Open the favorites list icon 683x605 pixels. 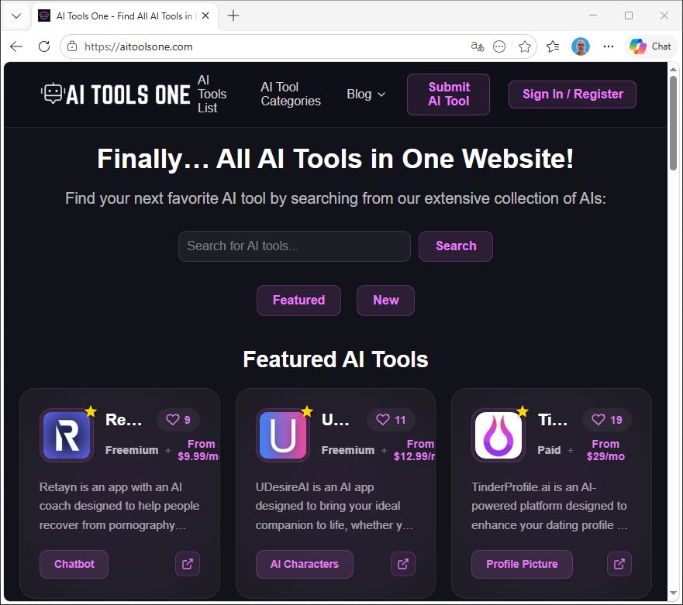553,46
